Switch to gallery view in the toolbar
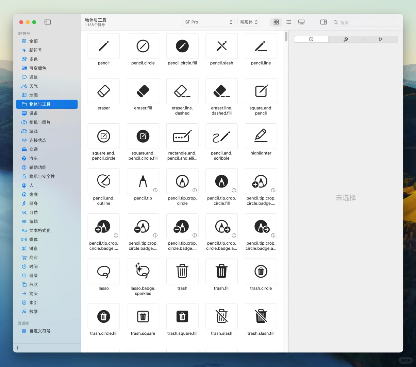 pos(301,22)
